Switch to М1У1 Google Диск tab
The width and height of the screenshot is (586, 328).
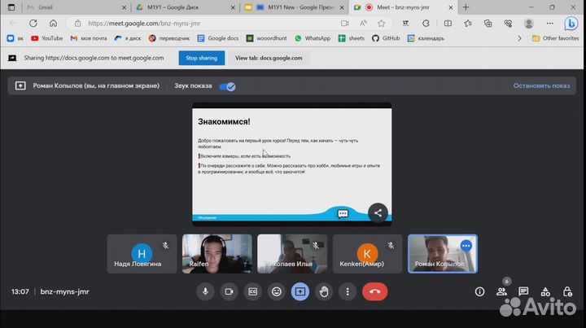pyautogui.click(x=186, y=7)
